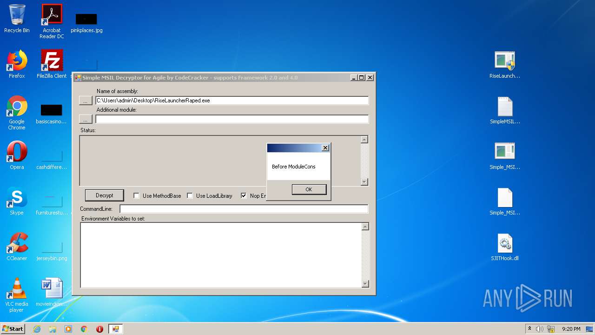Click the Decrypt button

click(105, 195)
